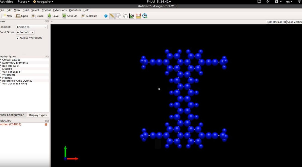Click Save As in the toolbar
Image resolution: width=302 pixels, height=167 pixels.
[70, 16]
